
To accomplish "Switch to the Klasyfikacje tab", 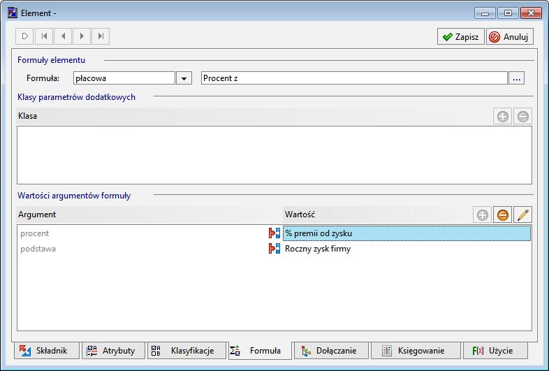I will click(x=186, y=351).
